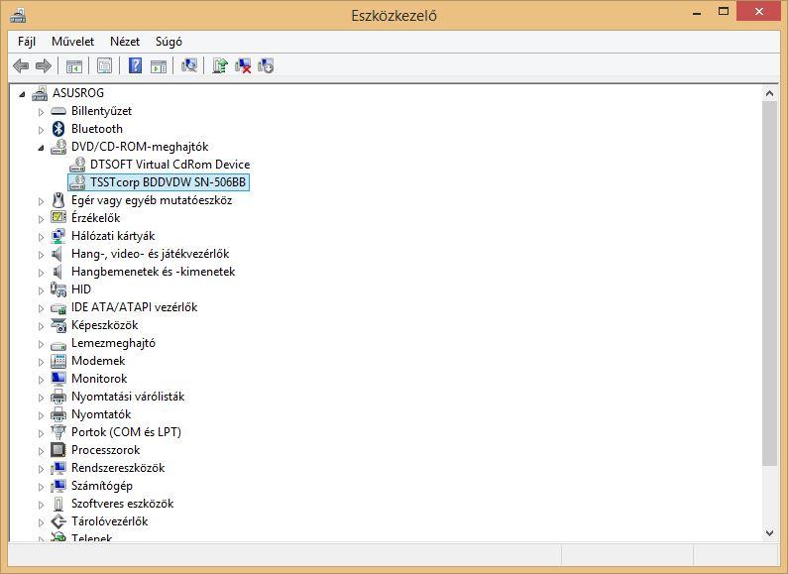The width and height of the screenshot is (788, 574).
Task: Update driver software with green arrow icon
Action: [x=220, y=65]
